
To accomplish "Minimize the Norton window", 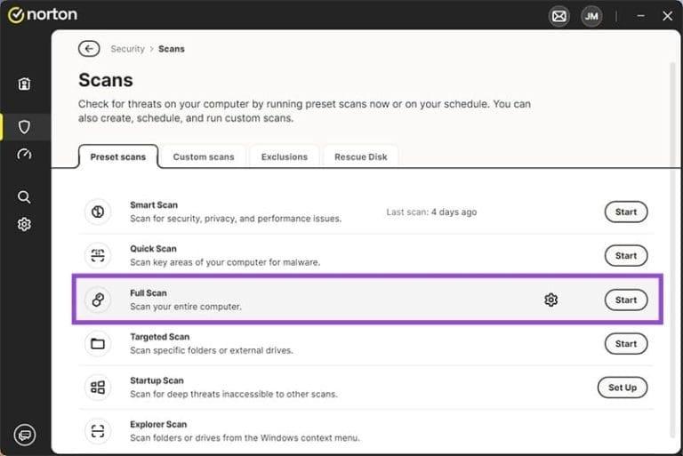I will pos(640,16).
